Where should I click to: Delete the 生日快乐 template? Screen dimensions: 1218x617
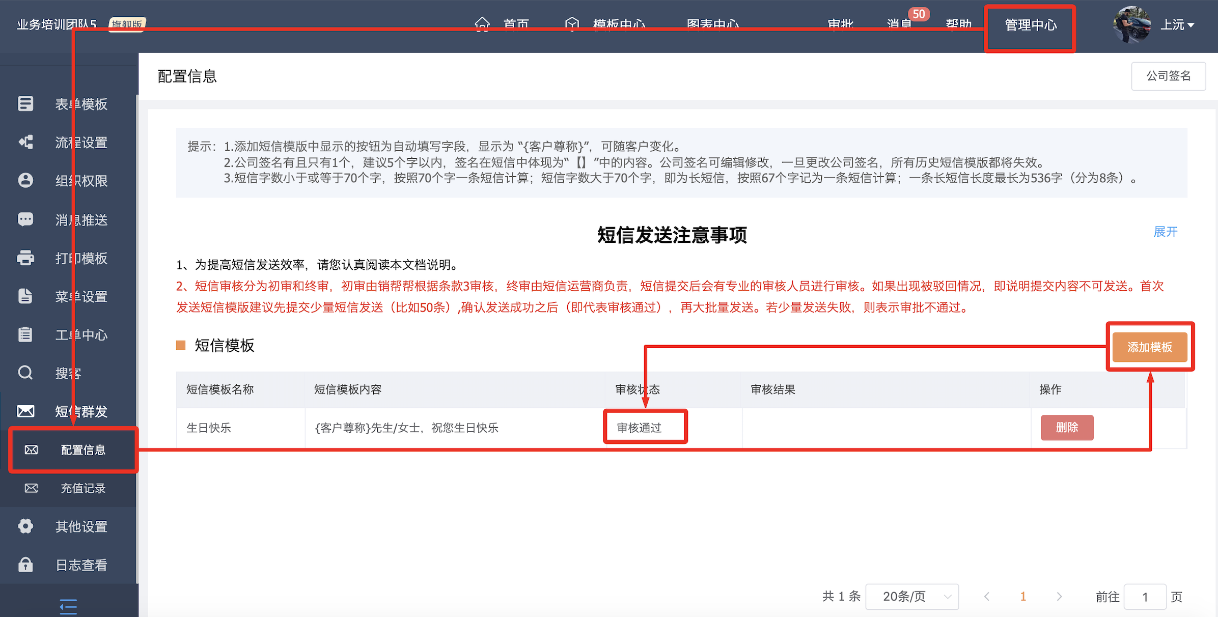click(x=1067, y=428)
